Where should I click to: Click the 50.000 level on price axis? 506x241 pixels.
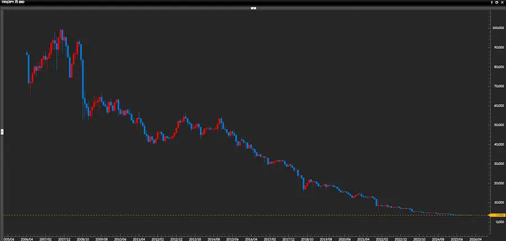click(496, 125)
